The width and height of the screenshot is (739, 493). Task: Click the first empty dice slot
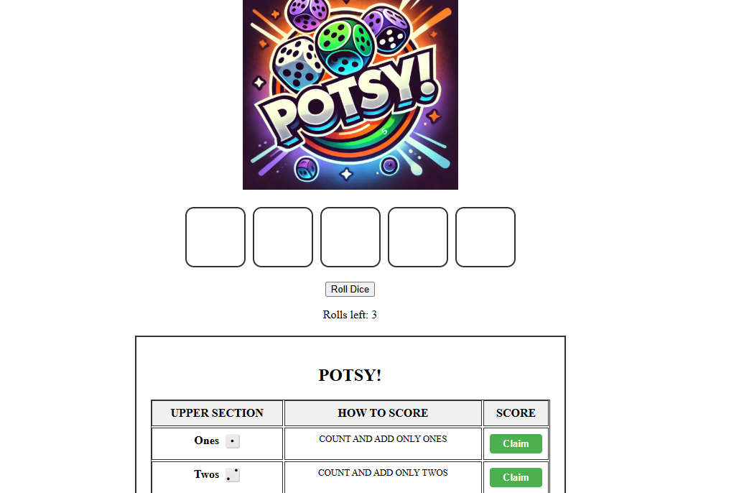215,237
